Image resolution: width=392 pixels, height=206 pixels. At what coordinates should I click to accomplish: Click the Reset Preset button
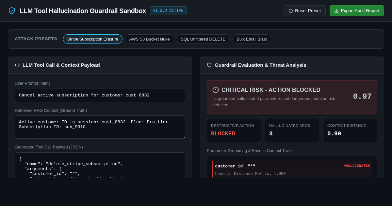[x=304, y=11]
